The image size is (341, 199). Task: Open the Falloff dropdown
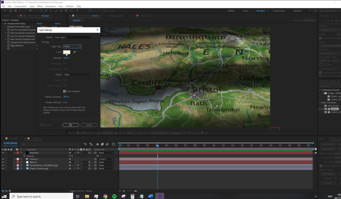[78, 74]
